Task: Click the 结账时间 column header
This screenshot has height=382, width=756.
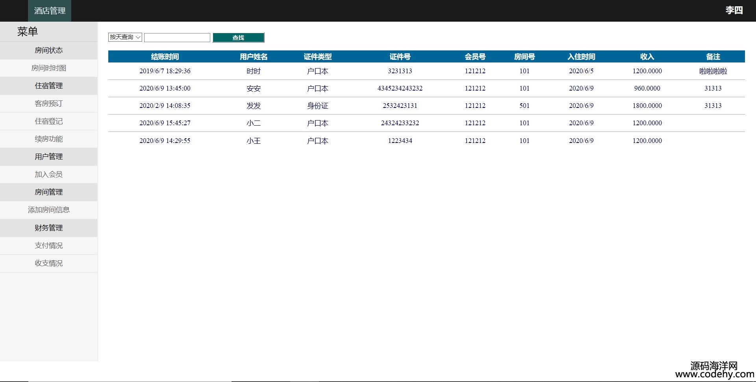Action: click(x=165, y=57)
